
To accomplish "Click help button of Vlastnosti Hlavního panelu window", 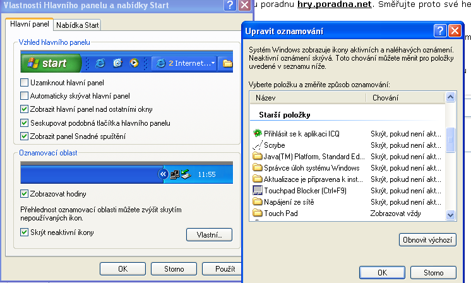I will (230, 5).
